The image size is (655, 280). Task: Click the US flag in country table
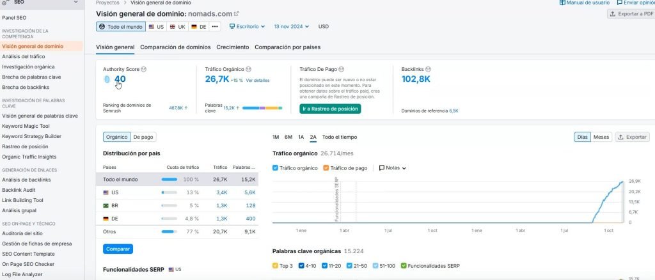click(106, 193)
